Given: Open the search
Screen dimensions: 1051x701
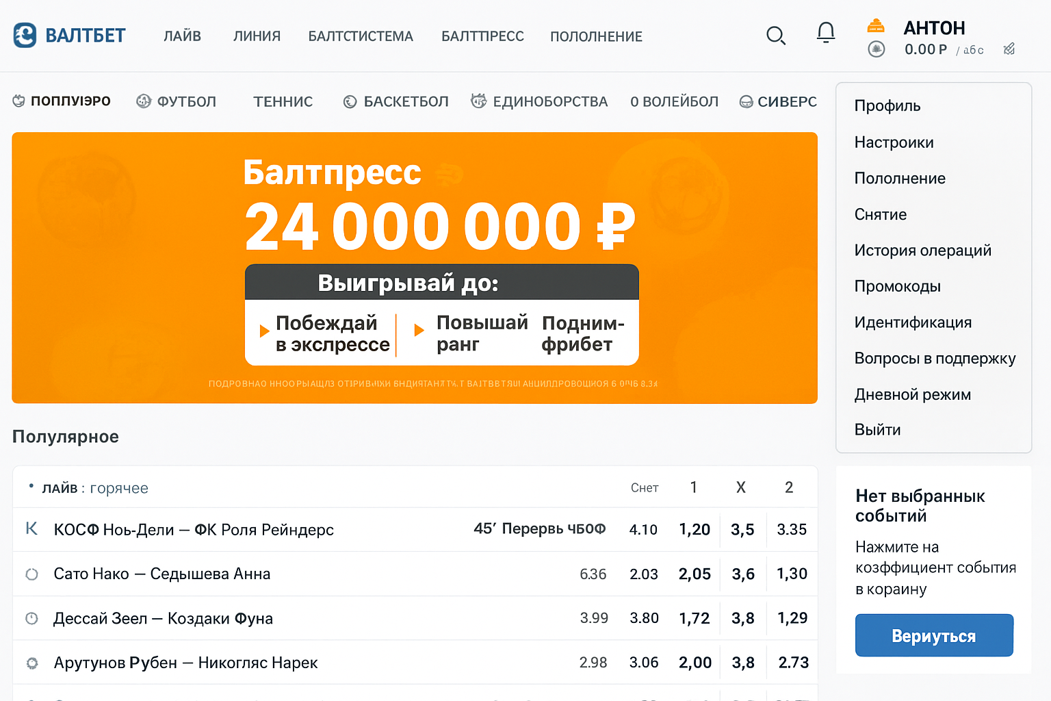Looking at the screenshot, I should pos(776,36).
